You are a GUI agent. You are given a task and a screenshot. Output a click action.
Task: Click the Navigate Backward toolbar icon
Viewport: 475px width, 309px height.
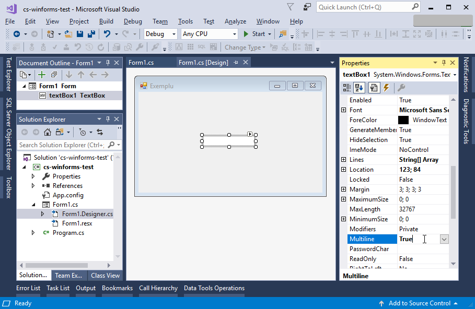[17, 34]
